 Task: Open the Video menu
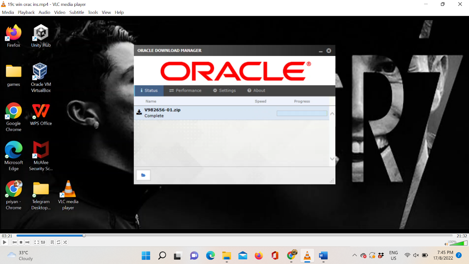pyautogui.click(x=60, y=12)
